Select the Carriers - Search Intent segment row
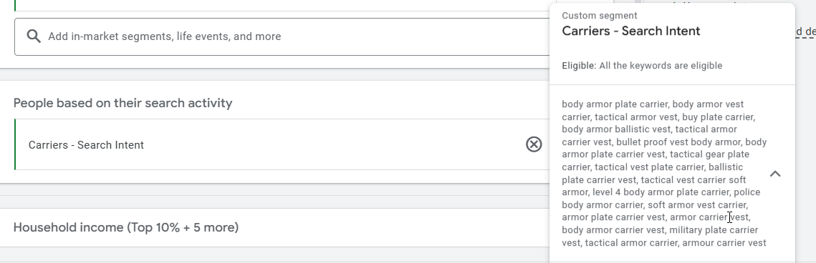 point(282,144)
